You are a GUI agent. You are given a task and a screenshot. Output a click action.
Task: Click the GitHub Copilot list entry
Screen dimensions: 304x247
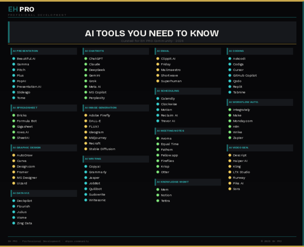click(x=242, y=75)
